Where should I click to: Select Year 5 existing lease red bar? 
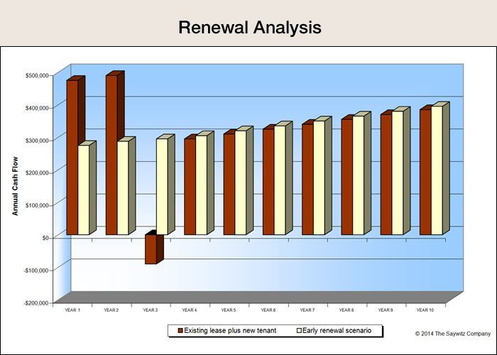229,185
